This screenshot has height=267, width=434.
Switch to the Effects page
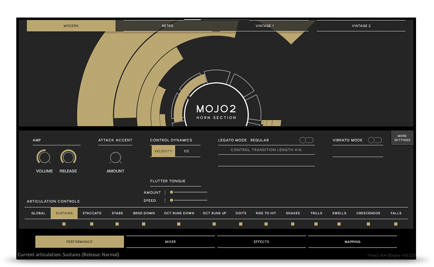coord(262,242)
